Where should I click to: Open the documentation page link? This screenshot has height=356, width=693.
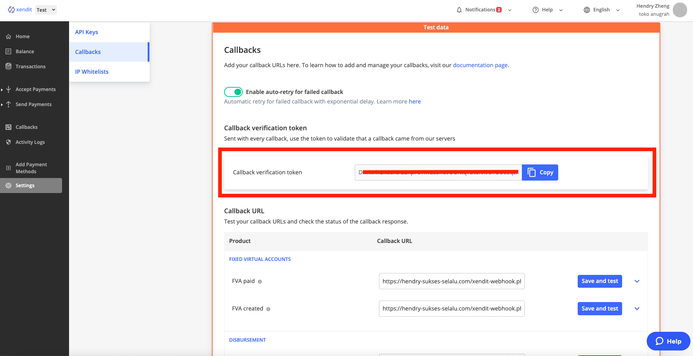[x=480, y=65]
